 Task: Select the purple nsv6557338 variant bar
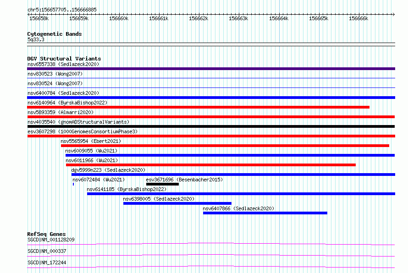(211, 69)
